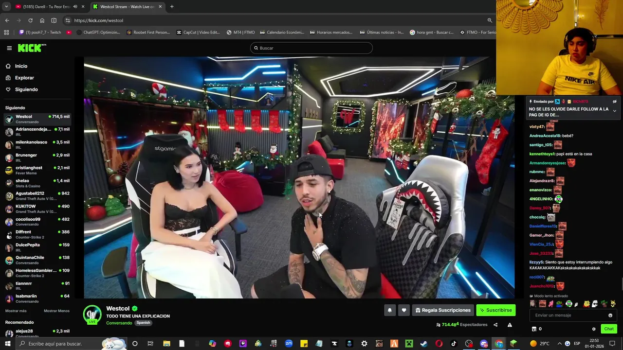The image size is (623, 350).
Task: Open the CapCut Video Editor bookmark
Action: click(x=198, y=33)
